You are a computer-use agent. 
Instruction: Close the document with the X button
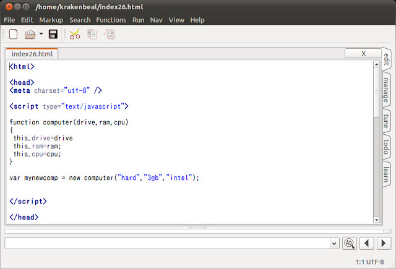click(363, 54)
